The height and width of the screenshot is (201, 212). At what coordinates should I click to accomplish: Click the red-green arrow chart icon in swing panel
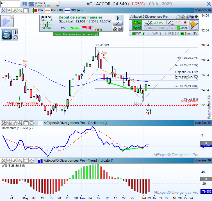[x=115, y=29]
